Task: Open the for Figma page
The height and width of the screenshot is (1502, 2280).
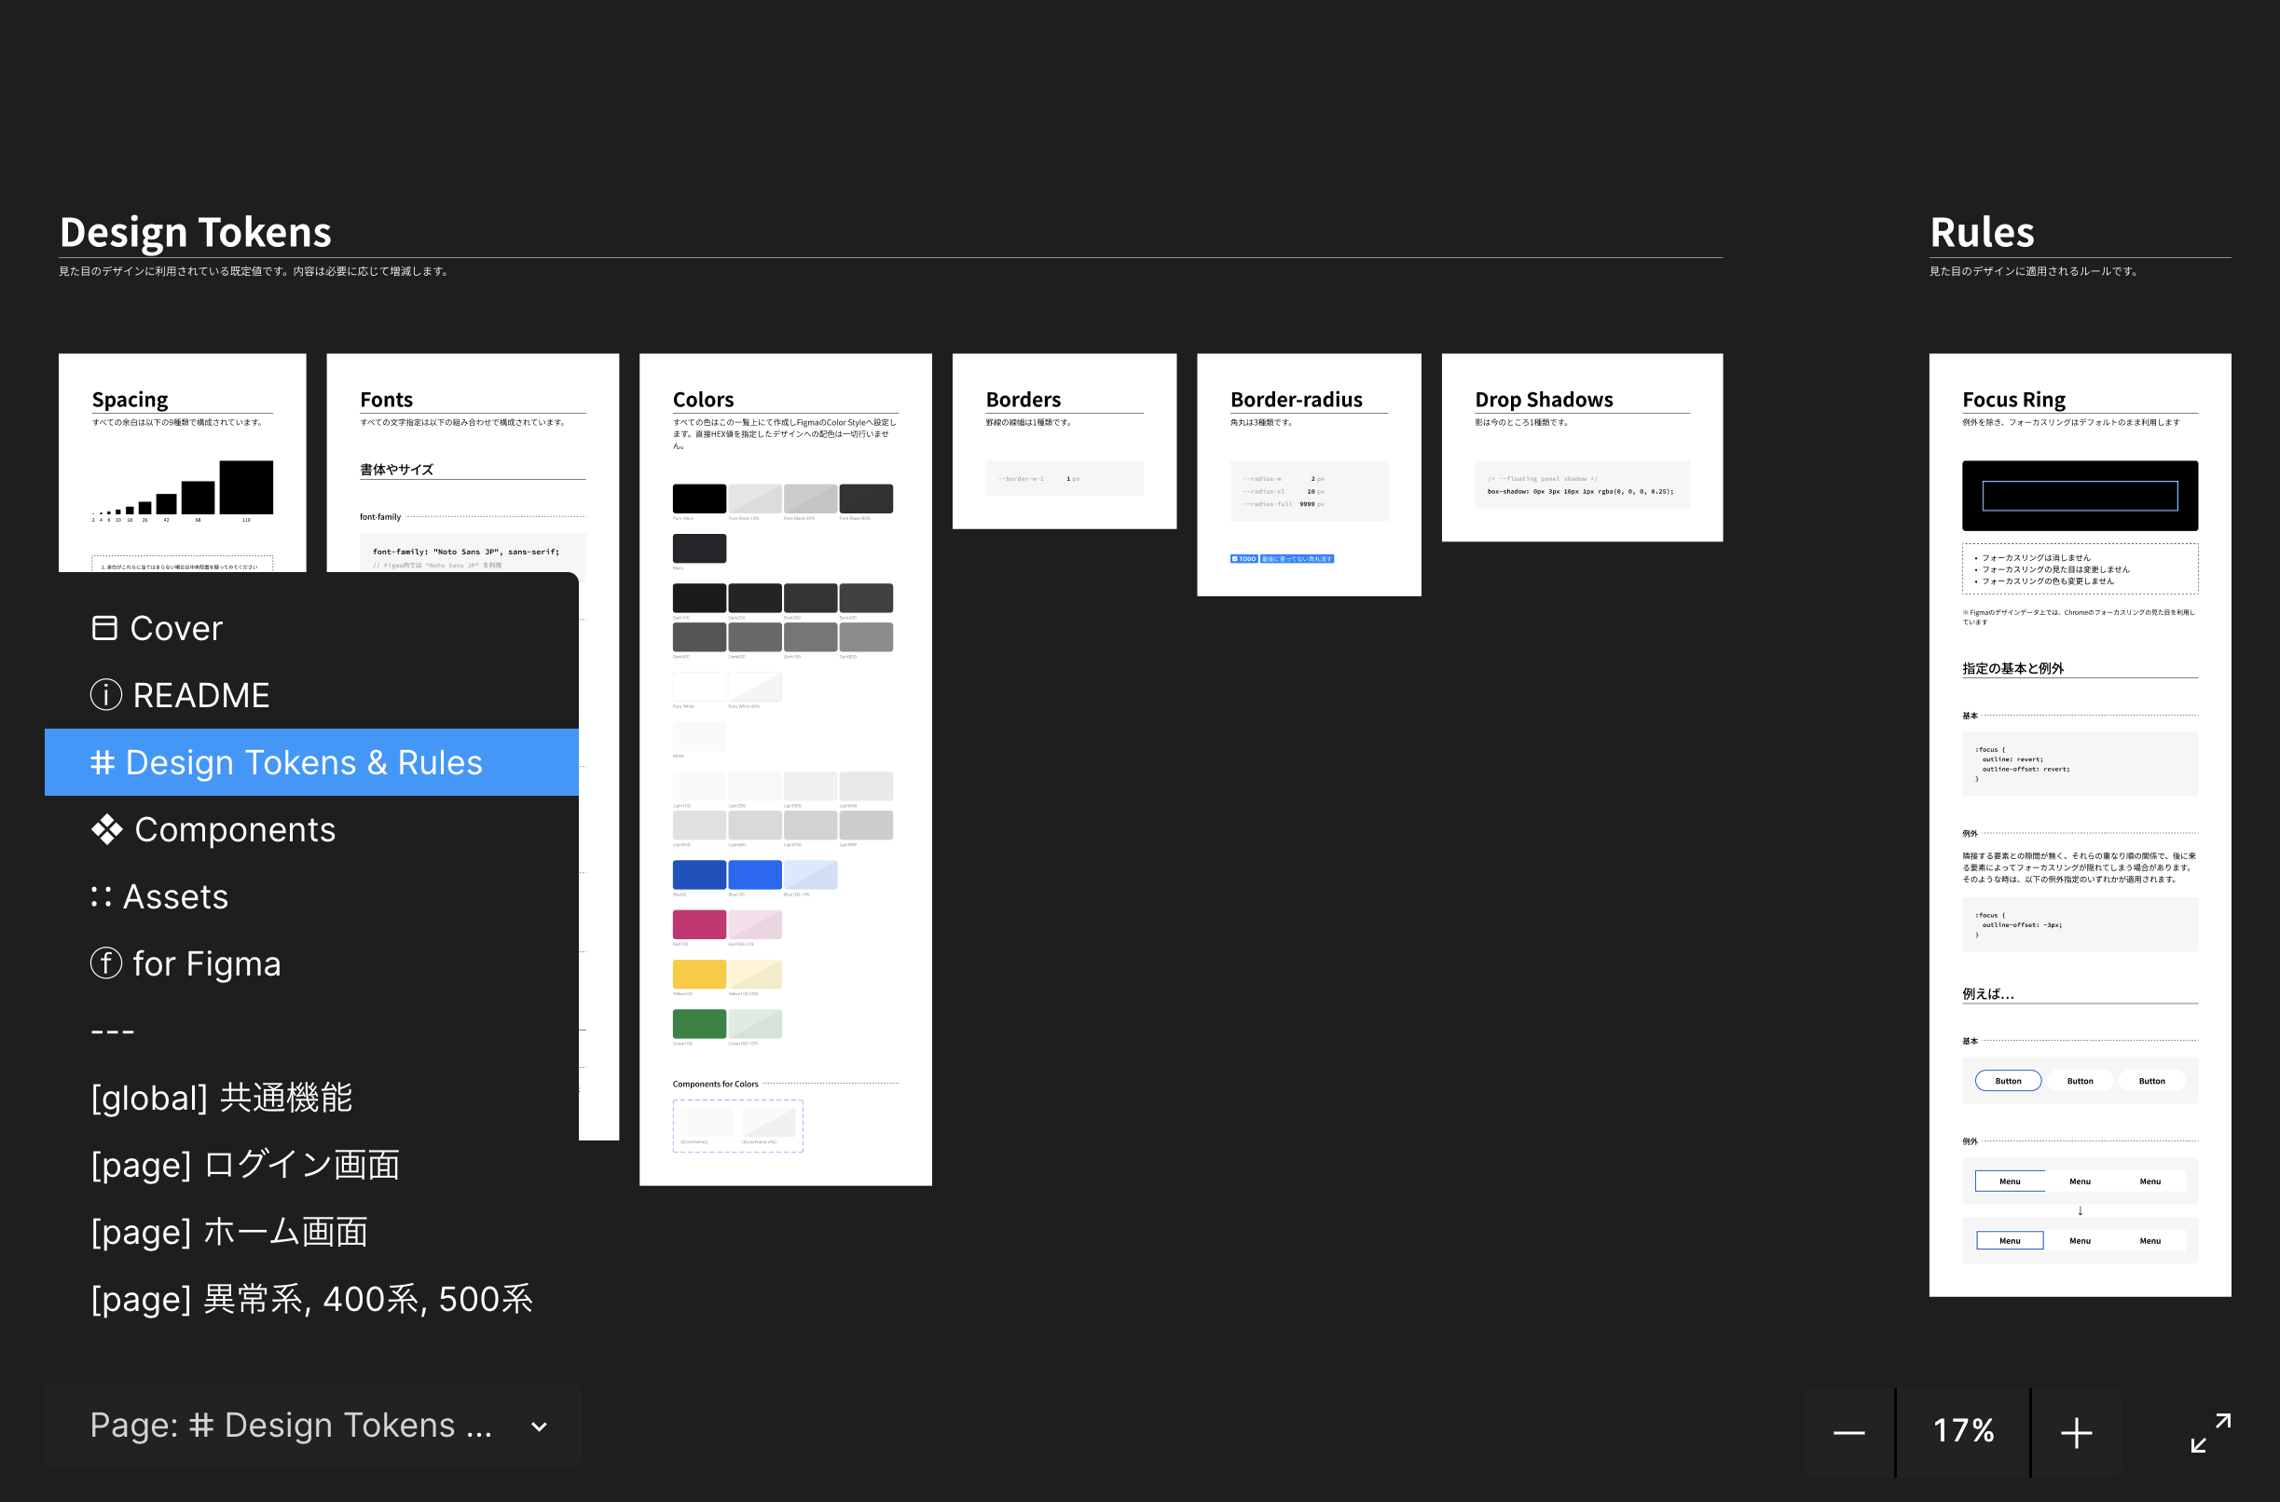Action: point(311,963)
